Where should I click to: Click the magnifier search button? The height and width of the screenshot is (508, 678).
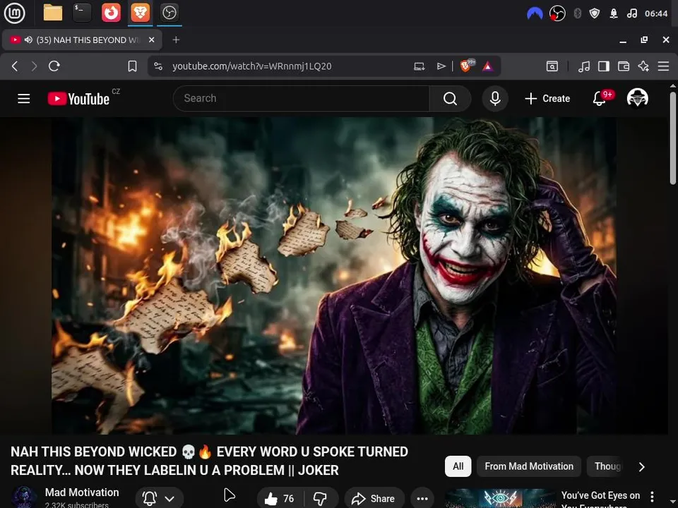point(450,99)
